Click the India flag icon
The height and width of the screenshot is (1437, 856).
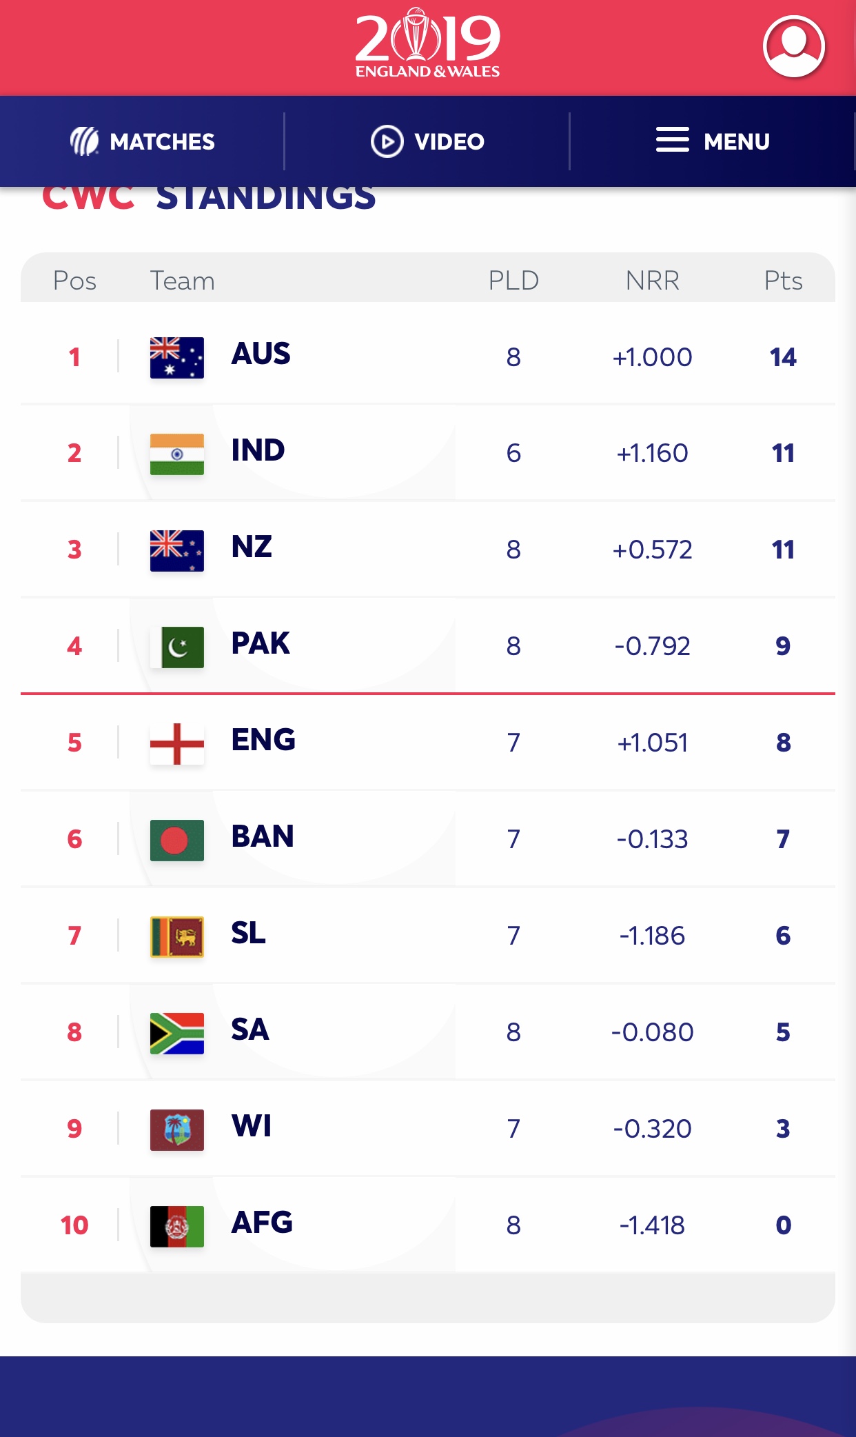[177, 454]
